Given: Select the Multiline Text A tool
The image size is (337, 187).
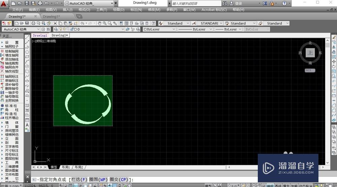Looking at the screenshot, I should click(27, 125).
